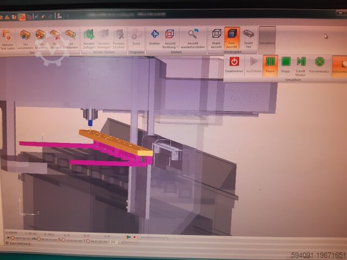Screen dimensions: 347x260
Task: Open the Ansicht Richtung dropdown
Action: click(x=170, y=38)
